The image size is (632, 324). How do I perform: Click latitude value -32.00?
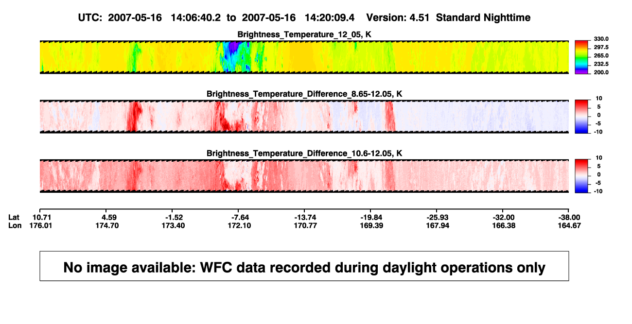[x=504, y=217]
